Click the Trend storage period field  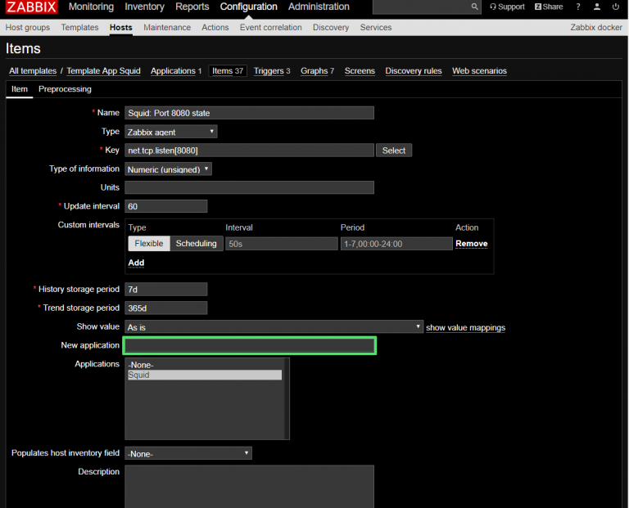(x=166, y=308)
